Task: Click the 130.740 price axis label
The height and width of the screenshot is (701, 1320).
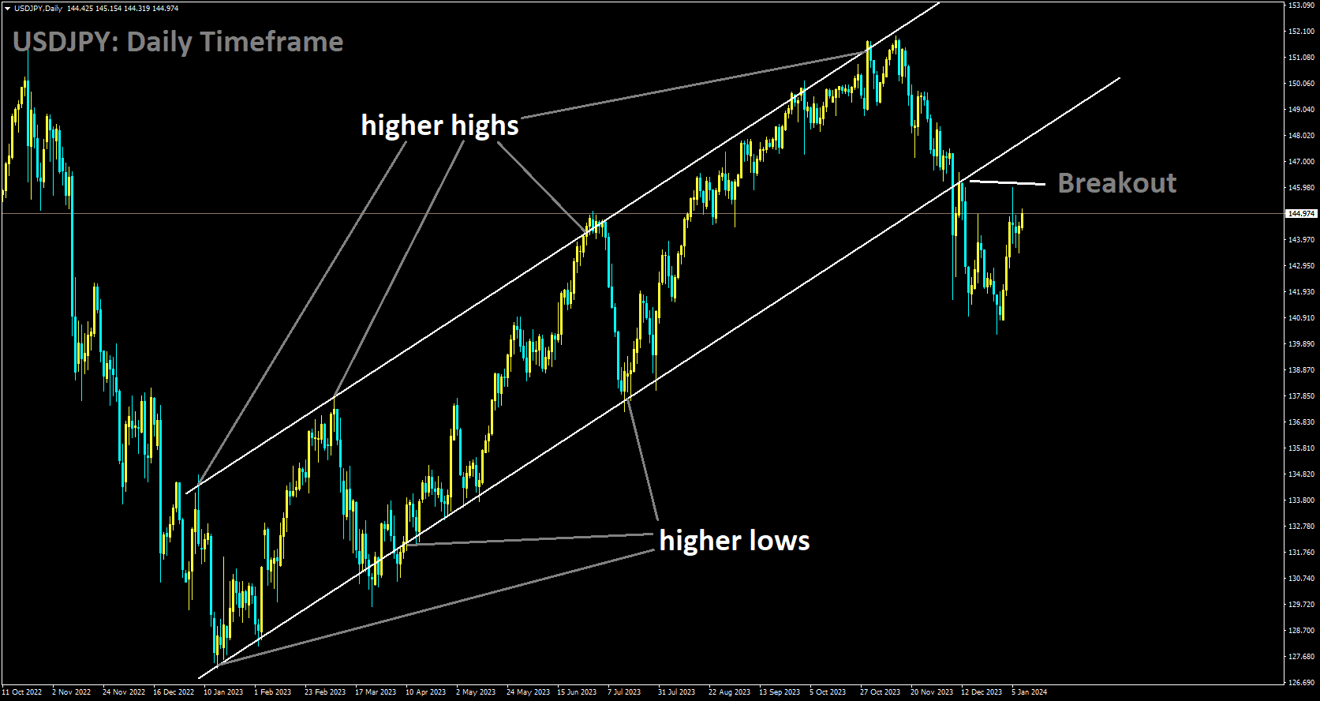Action: pyautogui.click(x=1301, y=579)
